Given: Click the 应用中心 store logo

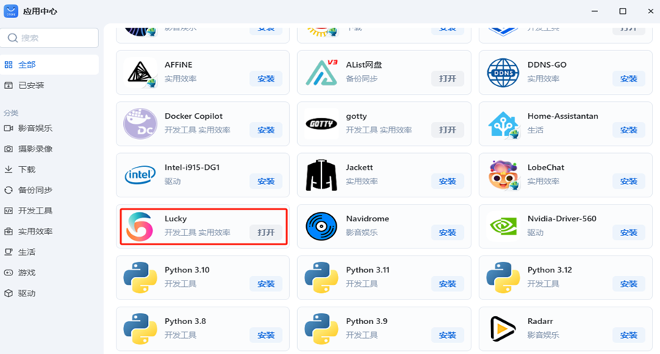Looking at the screenshot, I should tap(11, 11).
